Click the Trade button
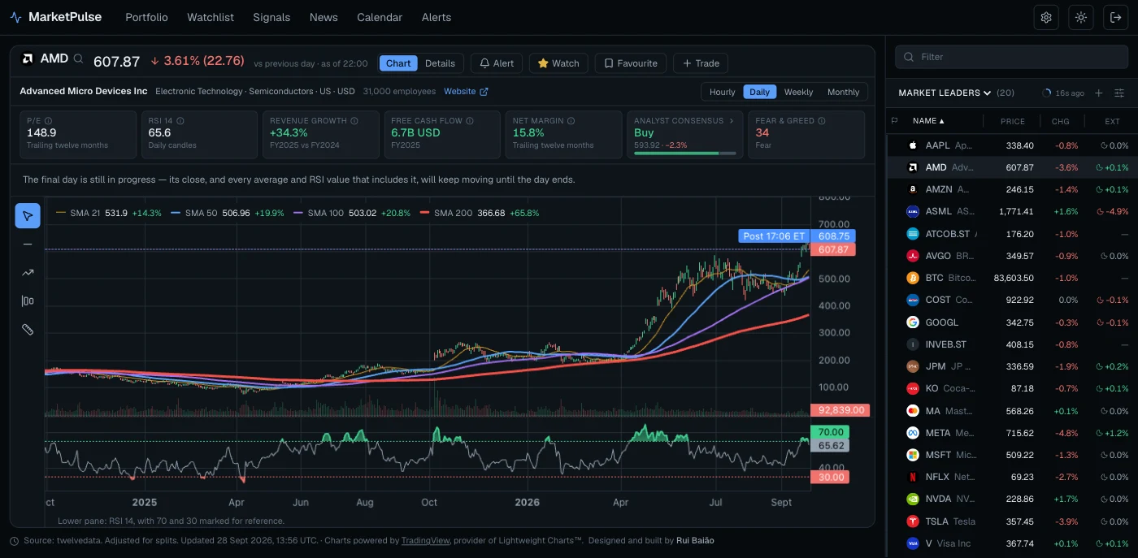The width and height of the screenshot is (1138, 558). [x=701, y=63]
